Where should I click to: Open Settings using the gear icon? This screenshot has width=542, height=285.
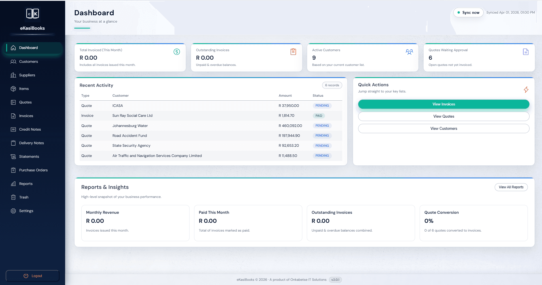(13, 211)
